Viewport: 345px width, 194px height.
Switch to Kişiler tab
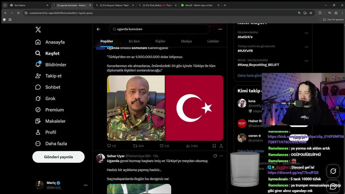pos(160,41)
